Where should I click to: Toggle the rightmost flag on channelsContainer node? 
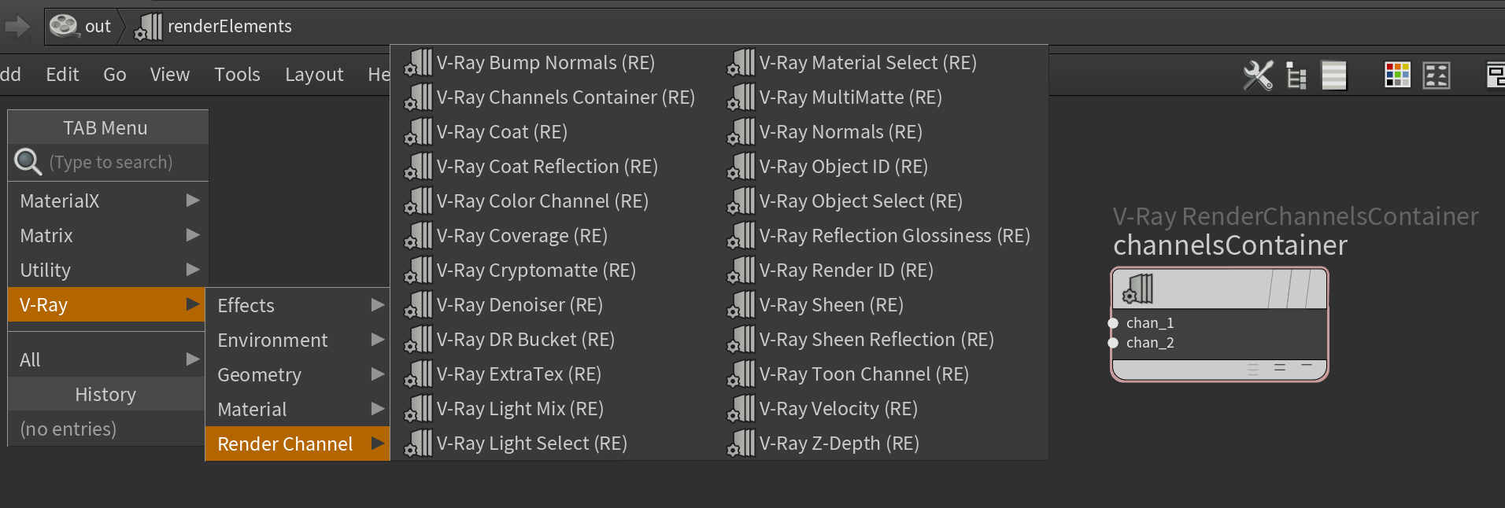pos(1317,289)
